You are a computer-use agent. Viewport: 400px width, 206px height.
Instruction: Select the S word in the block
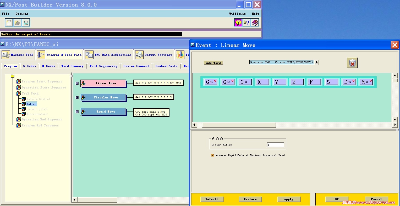tap(332, 82)
